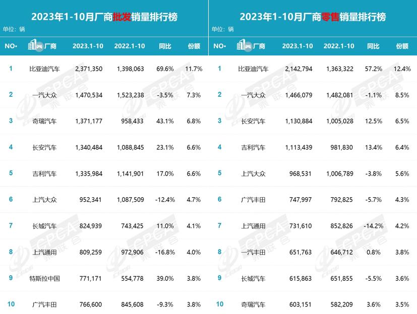Click 上汽大众 in the retail ranking
417x314 pixels.
[x=253, y=174]
